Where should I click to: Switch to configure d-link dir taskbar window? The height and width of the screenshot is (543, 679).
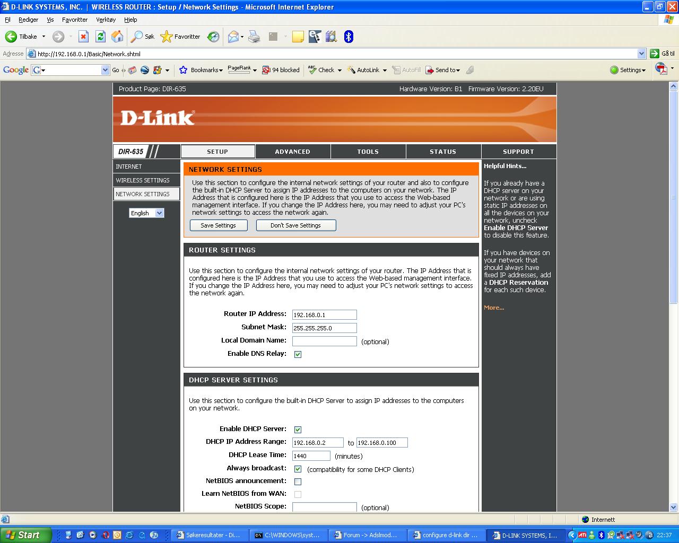tap(447, 535)
